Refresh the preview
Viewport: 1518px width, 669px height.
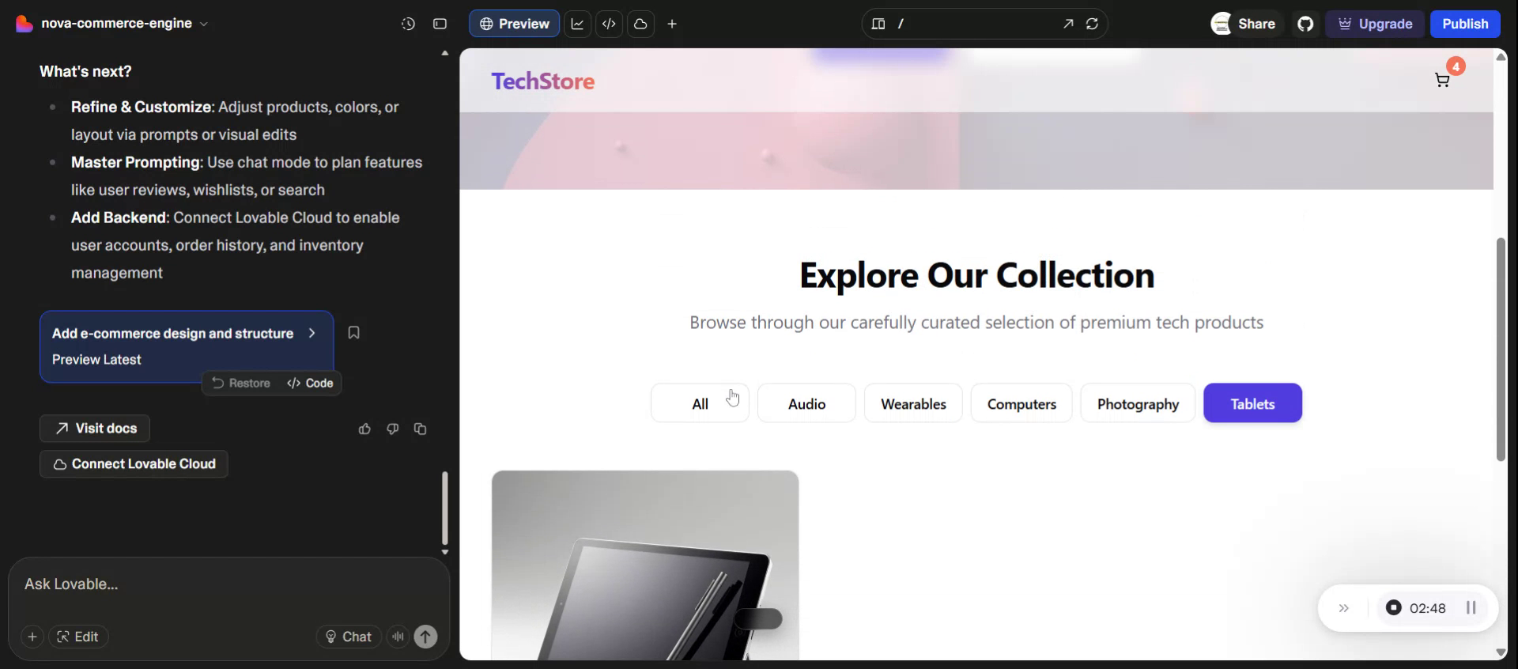pyautogui.click(x=1093, y=24)
